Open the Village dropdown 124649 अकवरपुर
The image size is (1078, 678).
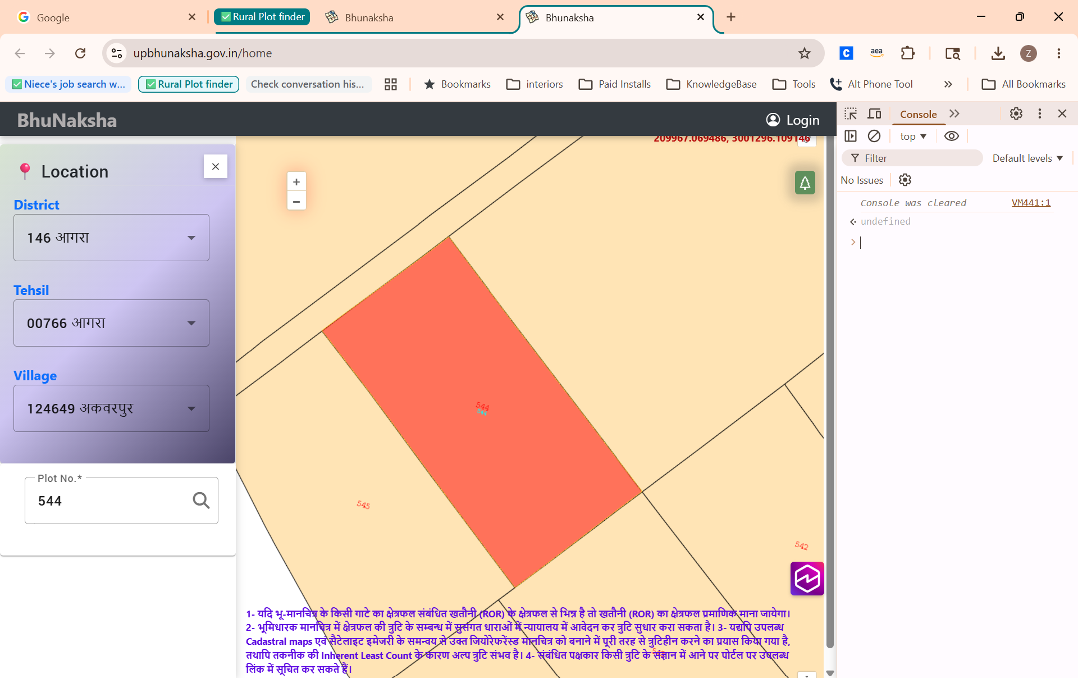point(111,408)
